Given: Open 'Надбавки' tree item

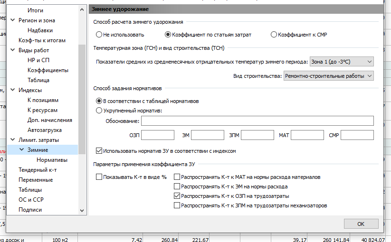Looking at the screenshot, I should (40, 30).
